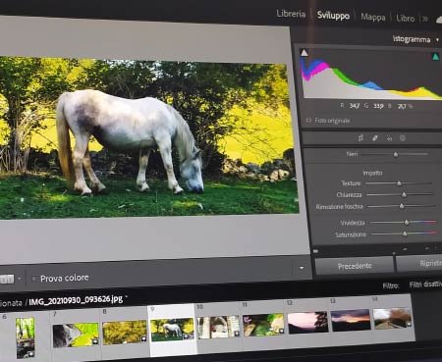This screenshot has width=442, height=362.
Task: Select the Crop overlay tool icon
Action: point(360,138)
